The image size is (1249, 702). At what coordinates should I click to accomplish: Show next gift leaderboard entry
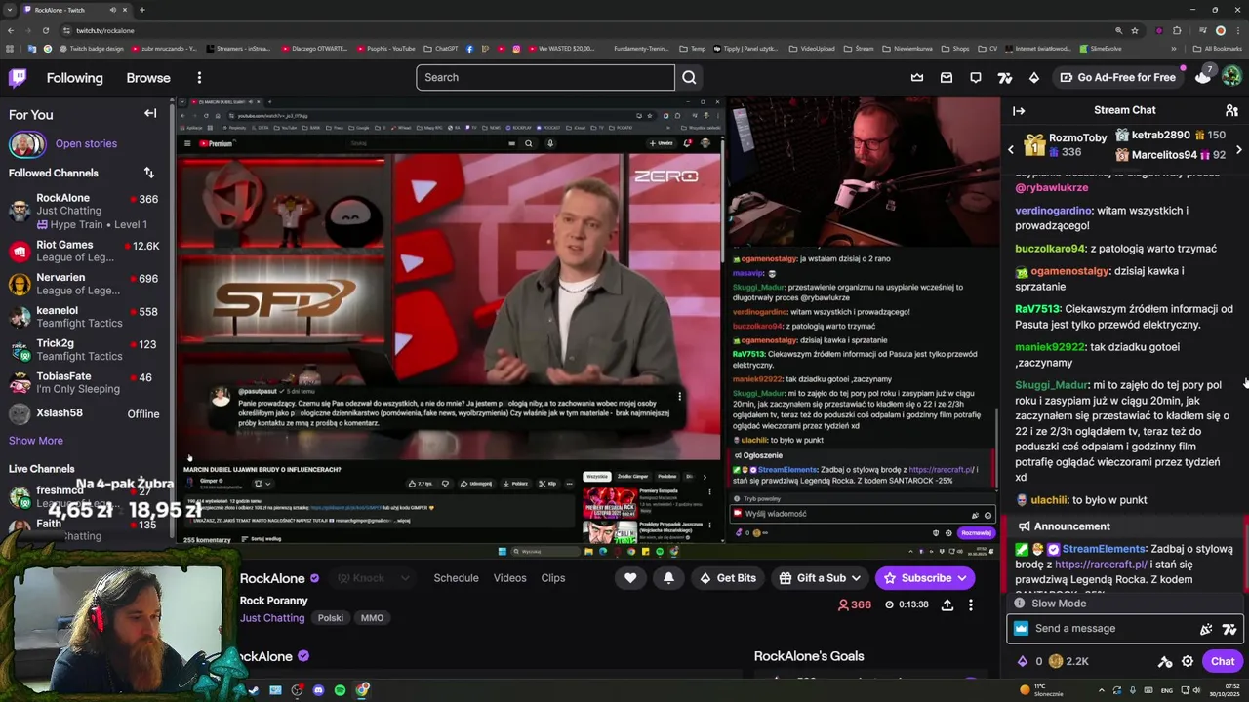[1239, 149]
